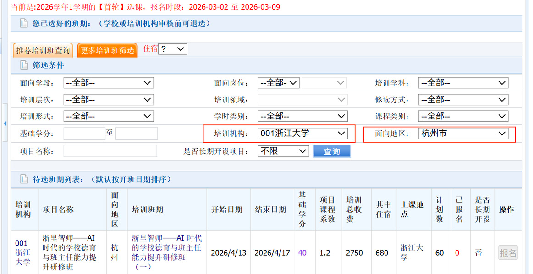The width and height of the screenshot is (533, 274).
Task: Expand the 培训层次 dropdown
Action: click(x=108, y=100)
